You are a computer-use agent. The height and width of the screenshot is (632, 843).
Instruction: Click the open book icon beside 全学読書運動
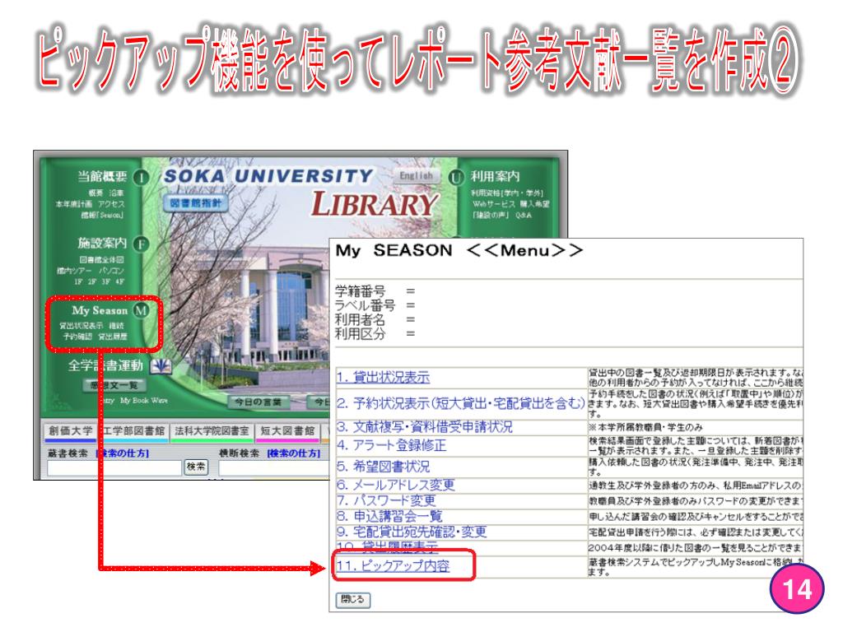(x=161, y=366)
